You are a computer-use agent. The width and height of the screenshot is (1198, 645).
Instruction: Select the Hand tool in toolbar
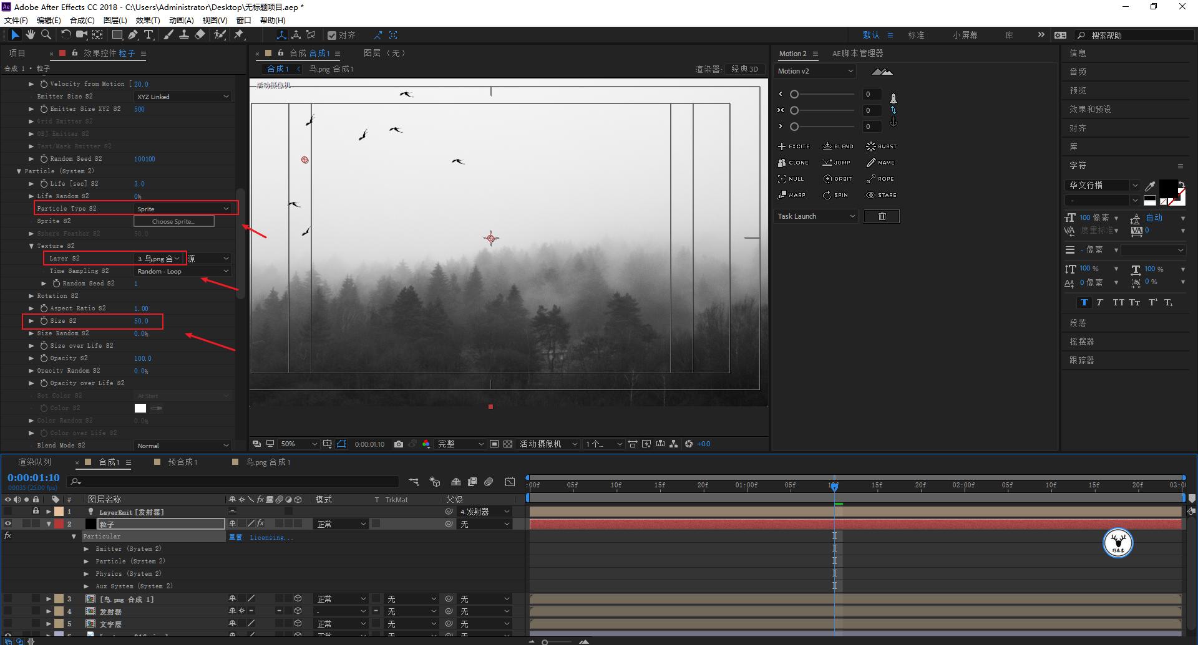[x=30, y=35]
